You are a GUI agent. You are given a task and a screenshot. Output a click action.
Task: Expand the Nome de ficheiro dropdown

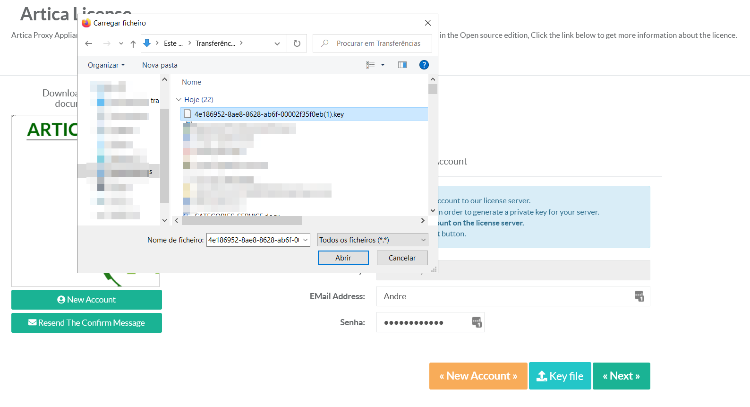[306, 240]
